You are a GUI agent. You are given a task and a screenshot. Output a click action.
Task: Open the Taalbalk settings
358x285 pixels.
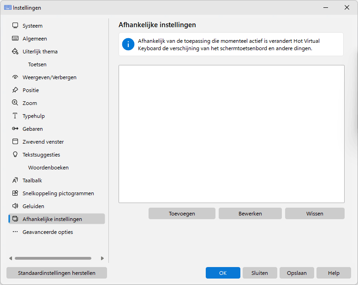click(x=57, y=180)
